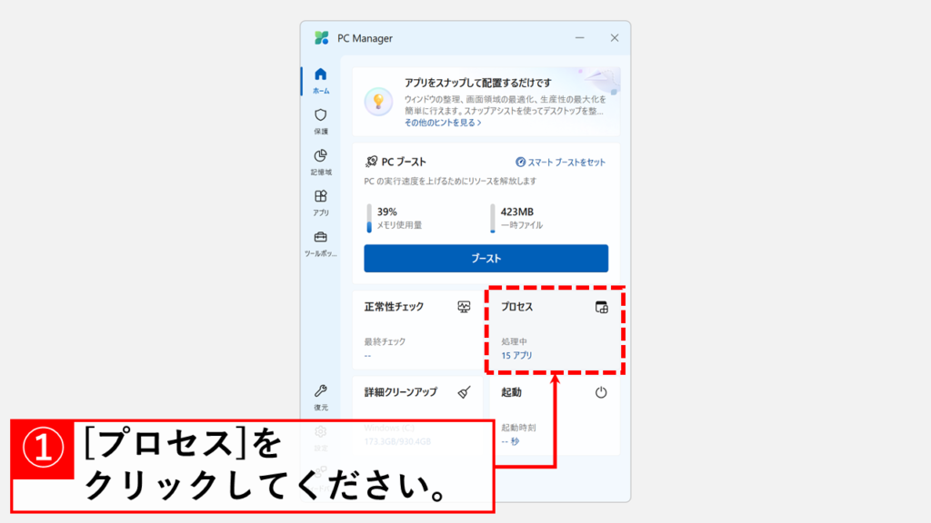
Task: Click the 起動 power icon
Action: click(601, 392)
